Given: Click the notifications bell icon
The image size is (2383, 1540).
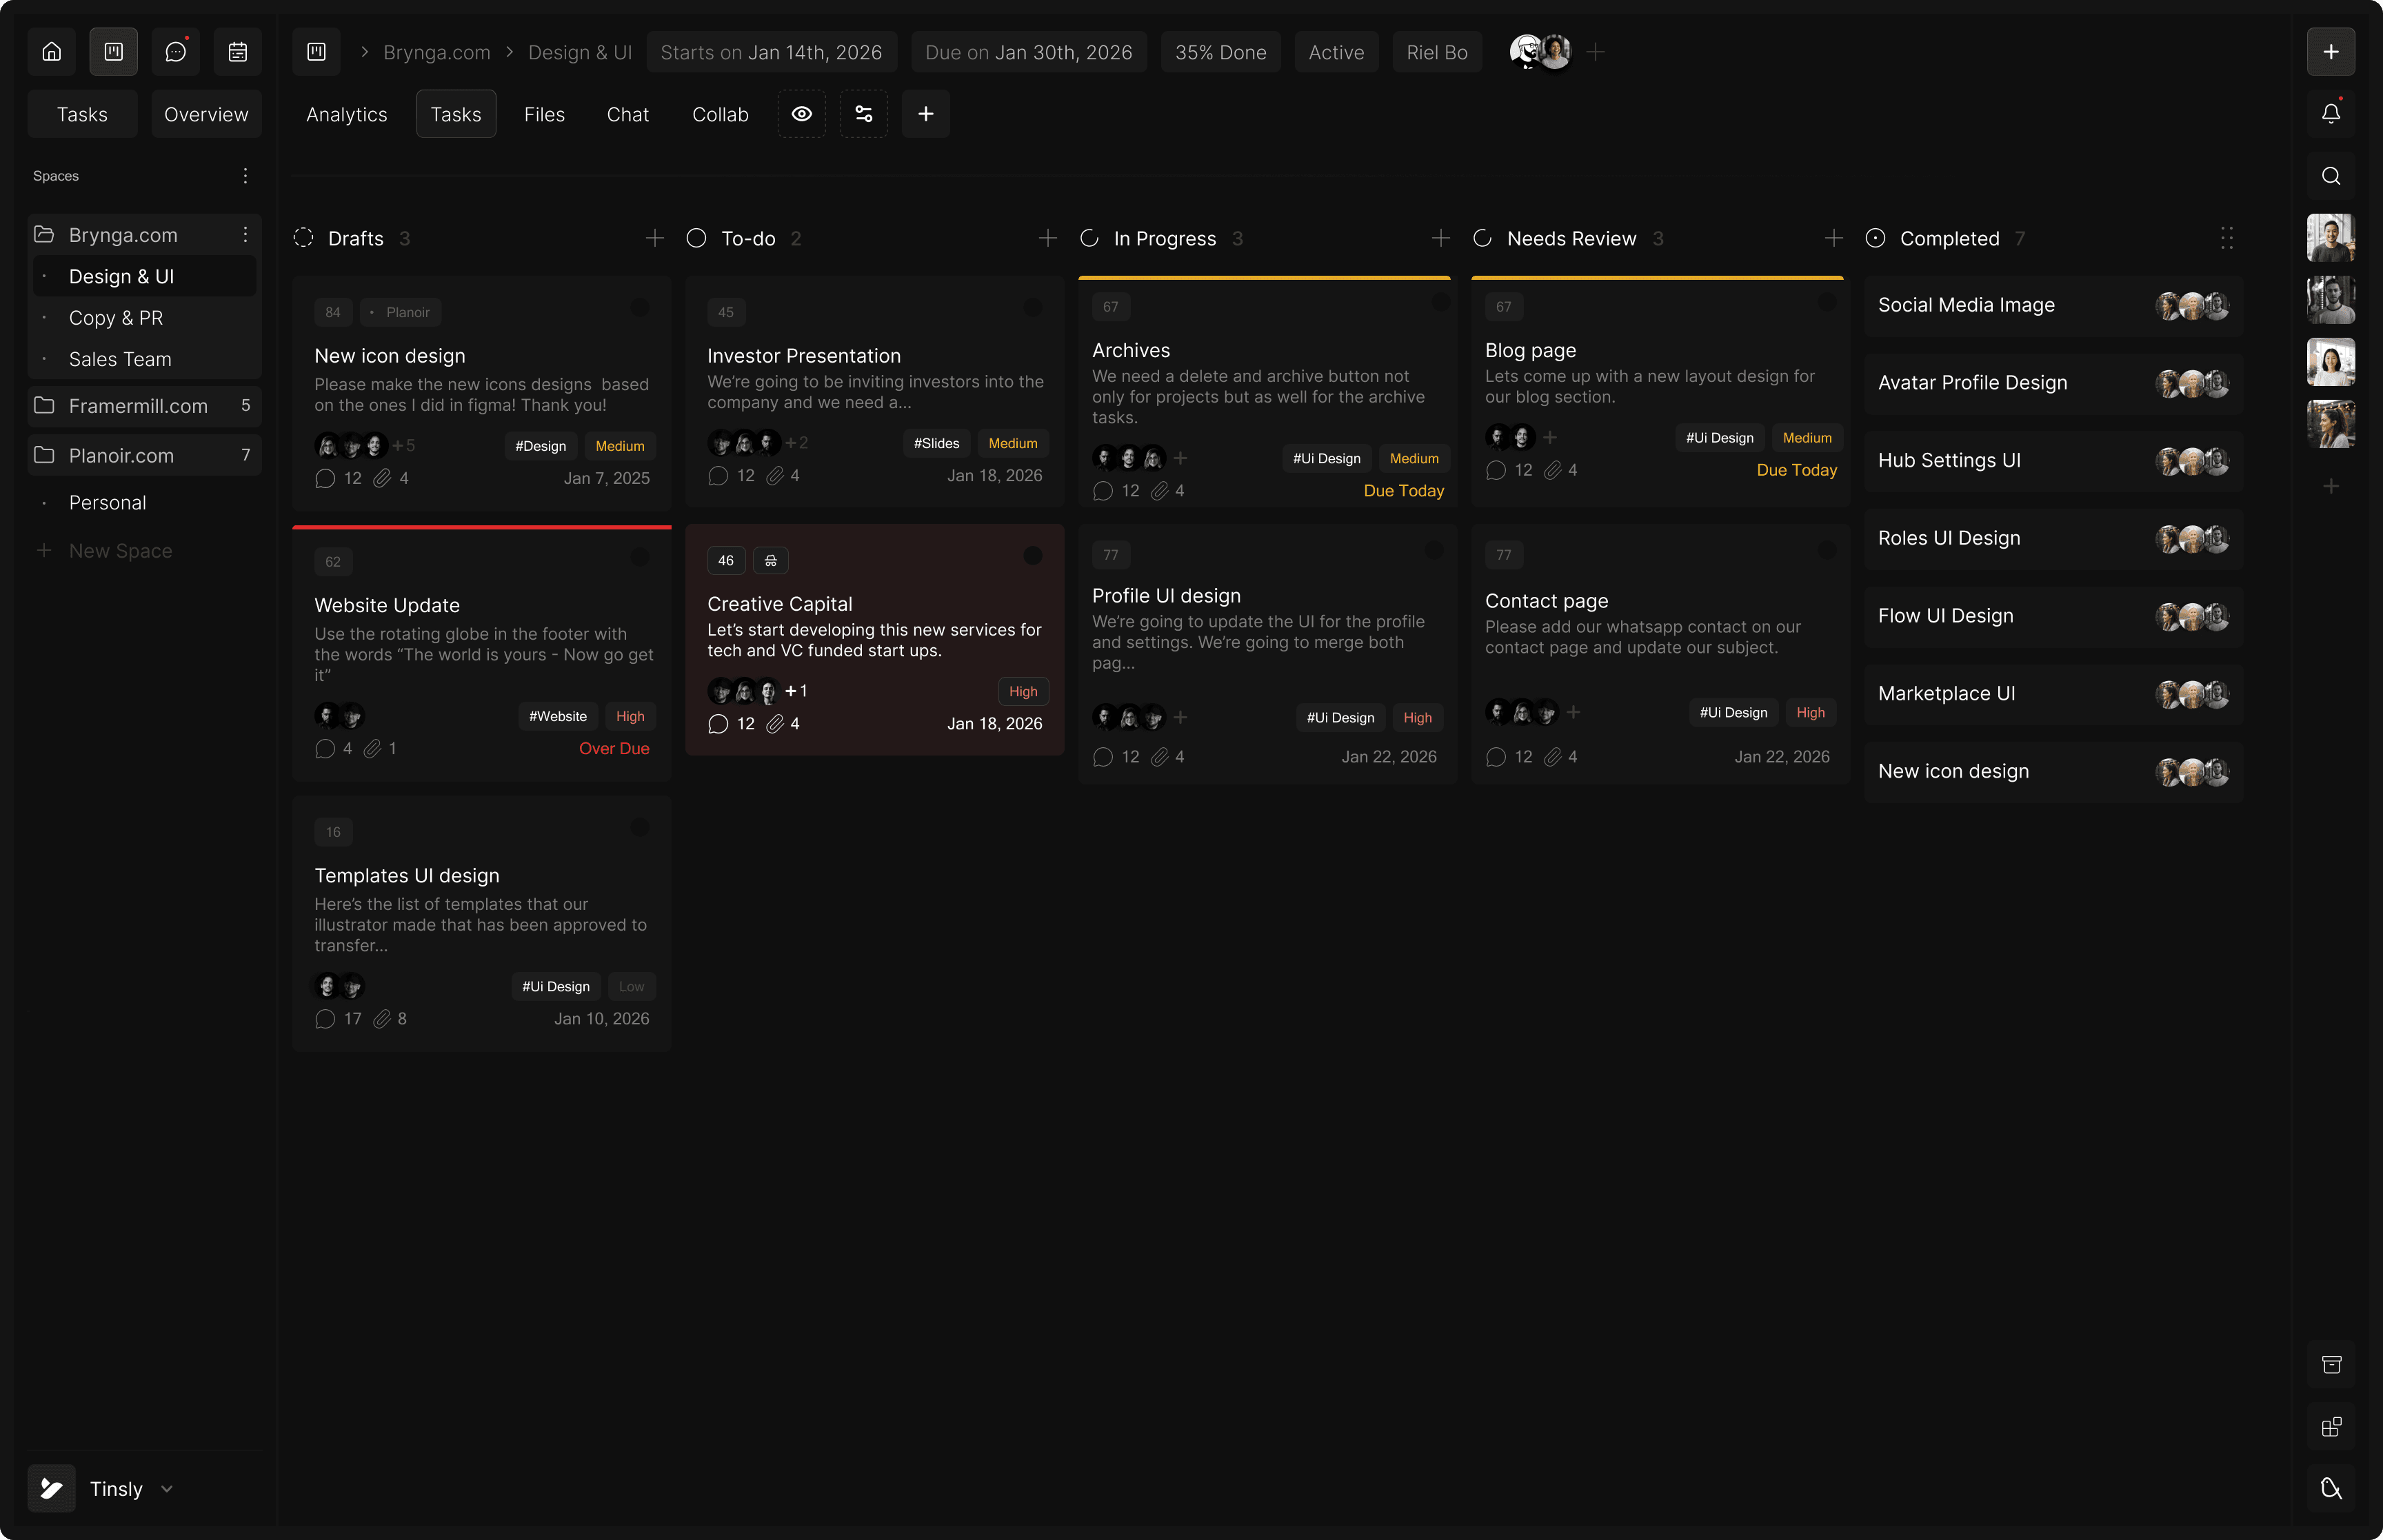Looking at the screenshot, I should tap(2330, 114).
